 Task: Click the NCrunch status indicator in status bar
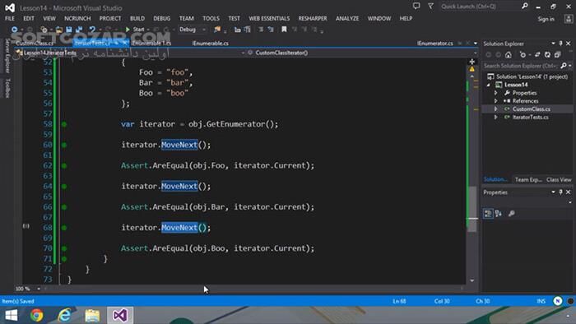(x=558, y=301)
